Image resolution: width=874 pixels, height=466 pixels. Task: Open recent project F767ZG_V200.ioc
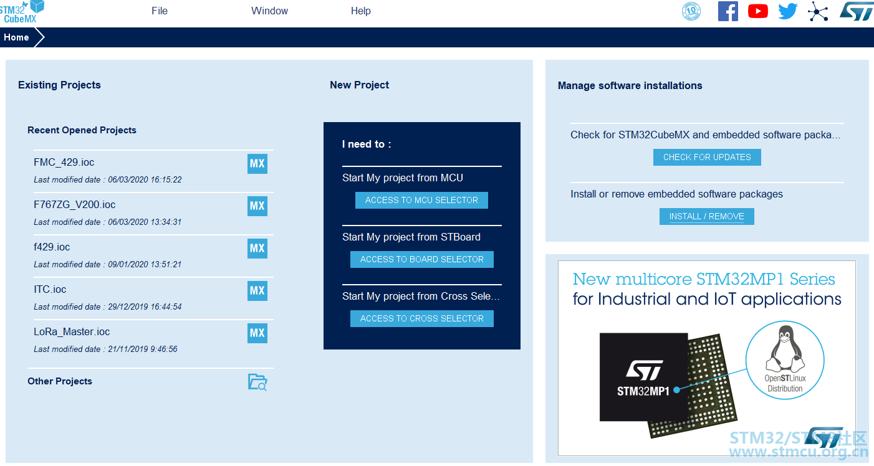click(75, 205)
